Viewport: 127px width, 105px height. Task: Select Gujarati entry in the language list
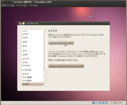pyautogui.click(x=33, y=58)
